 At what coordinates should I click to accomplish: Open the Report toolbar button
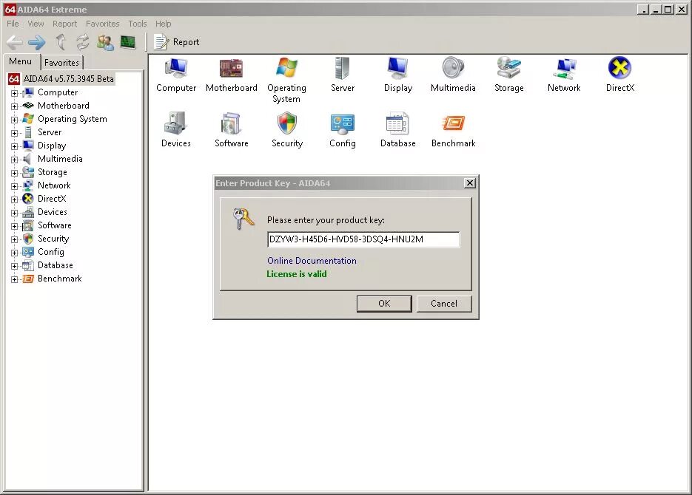[177, 42]
